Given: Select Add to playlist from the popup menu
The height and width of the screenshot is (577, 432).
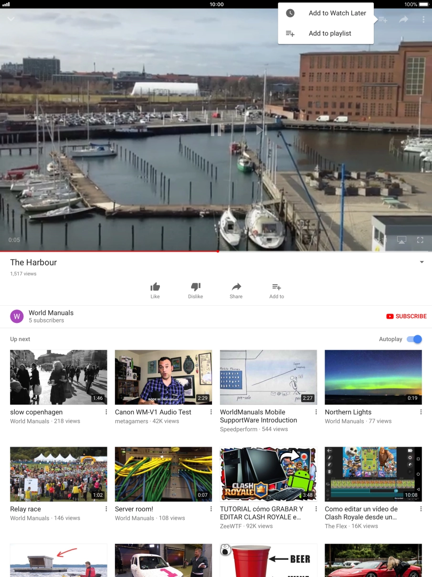Looking at the screenshot, I should point(329,33).
